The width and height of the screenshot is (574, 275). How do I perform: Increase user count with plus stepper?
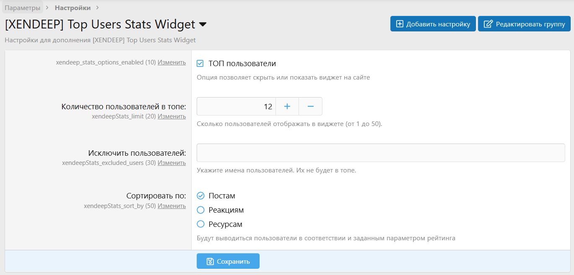point(287,106)
